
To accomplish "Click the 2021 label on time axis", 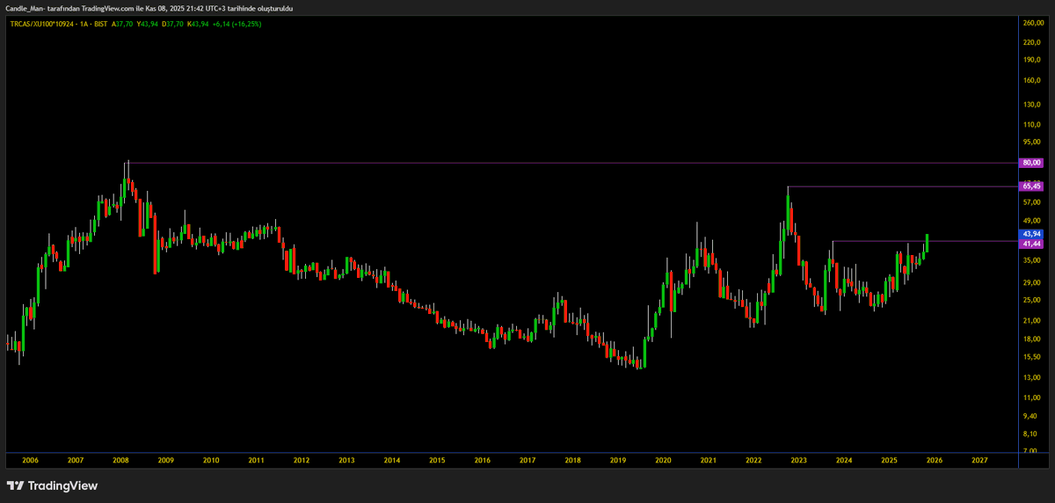I will pyautogui.click(x=709, y=460).
